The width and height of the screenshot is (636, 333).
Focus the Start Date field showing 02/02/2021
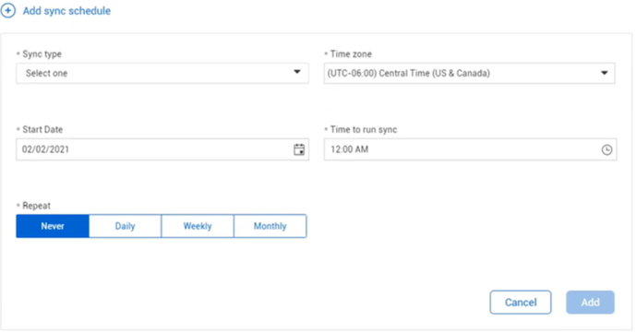click(162, 149)
